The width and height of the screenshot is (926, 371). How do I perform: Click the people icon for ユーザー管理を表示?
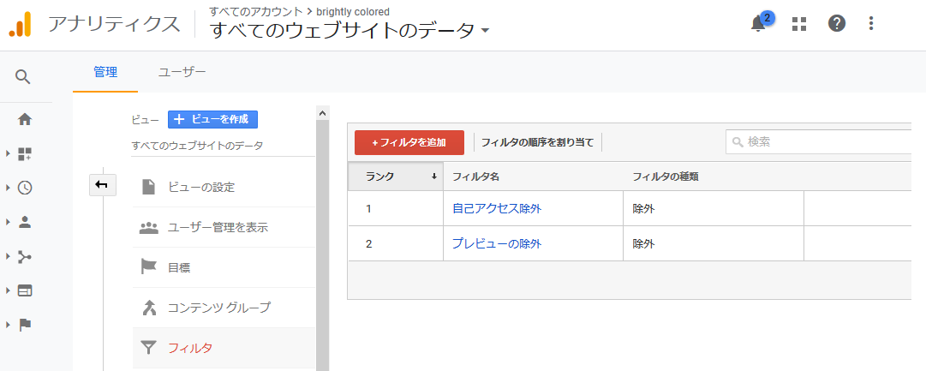coord(149,227)
